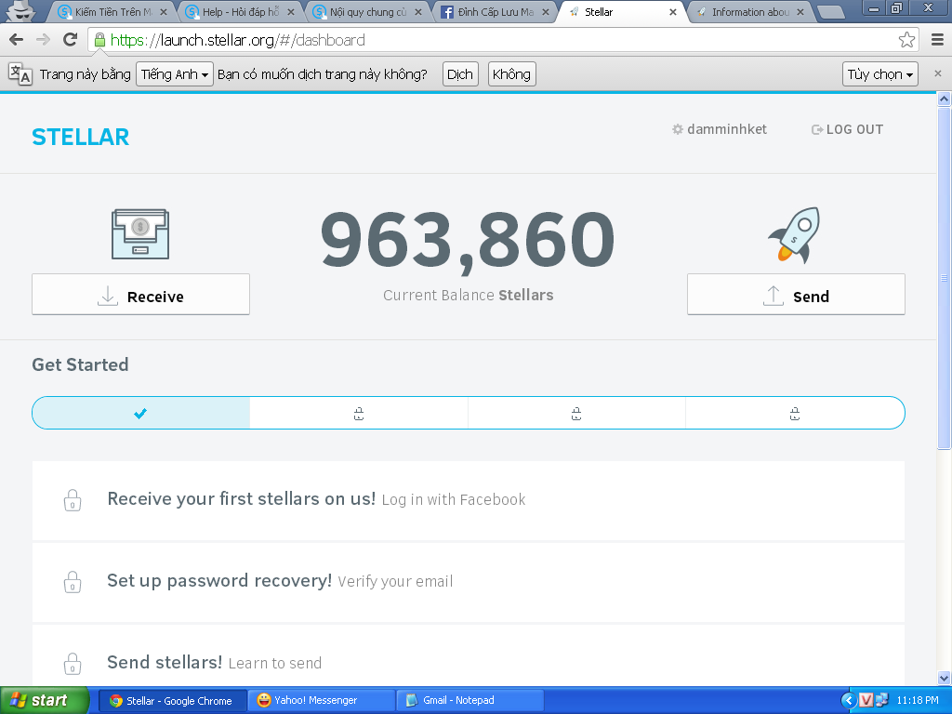Image resolution: width=952 pixels, height=714 pixels.
Task: Click Stellar - Google Chrome taskbar button
Action: tap(172, 701)
